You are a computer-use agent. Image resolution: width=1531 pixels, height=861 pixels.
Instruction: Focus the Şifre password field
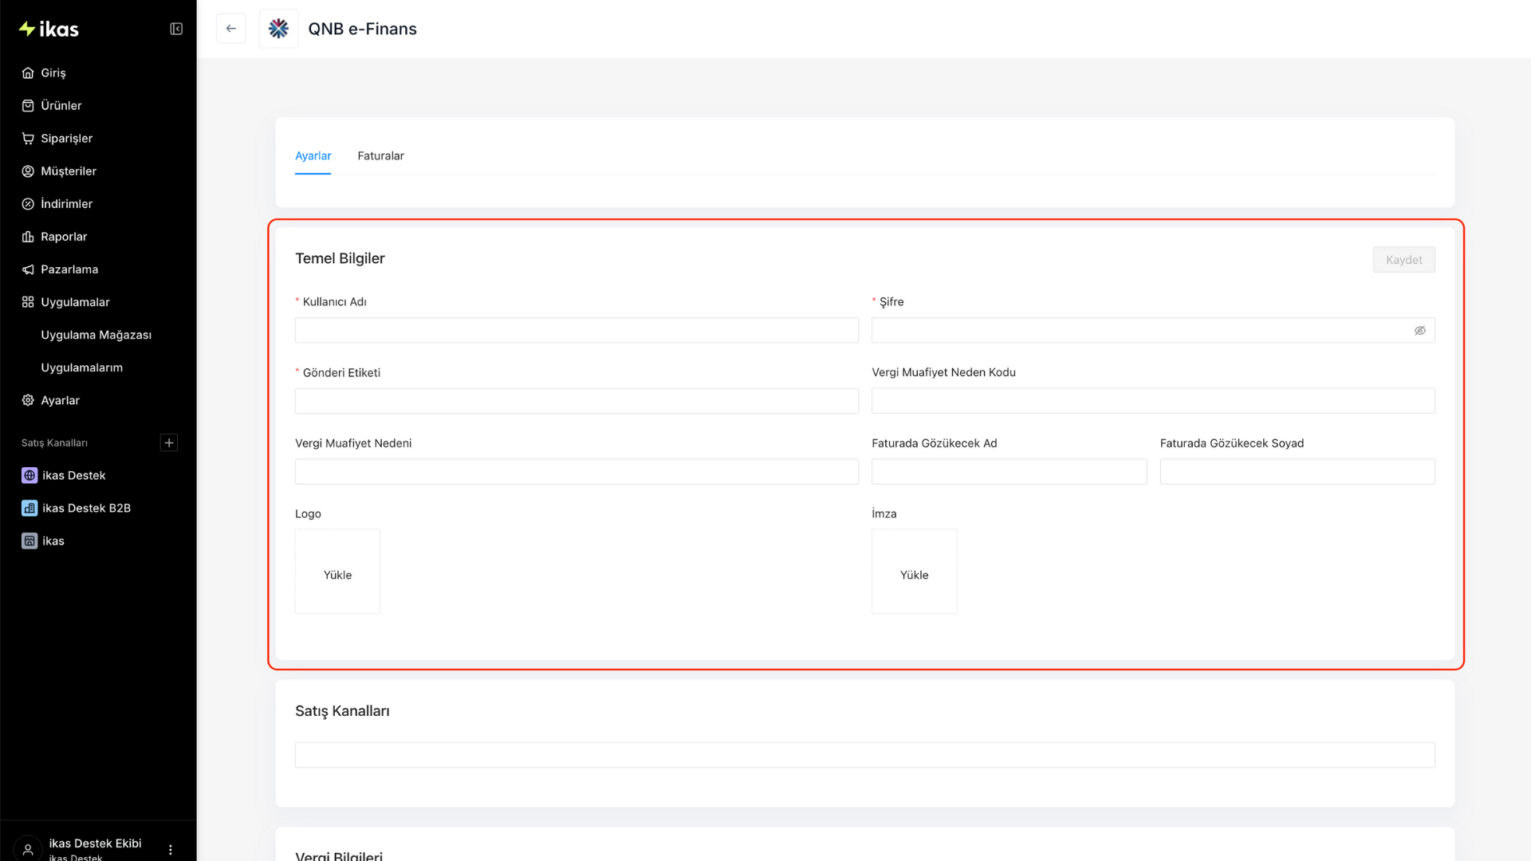pos(1153,330)
